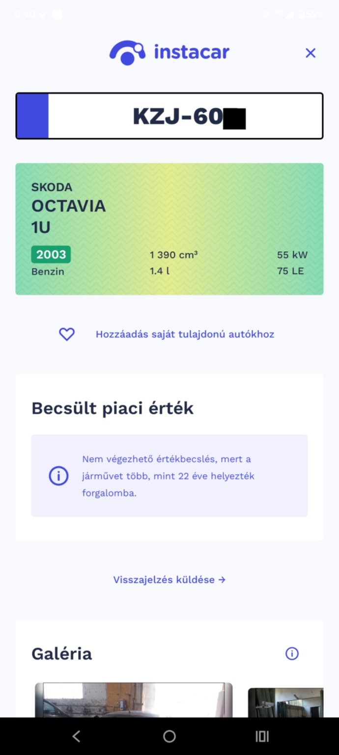Viewport: 339px width, 755px height.
Task: Tap the Galéria section heading
Action: (61, 654)
